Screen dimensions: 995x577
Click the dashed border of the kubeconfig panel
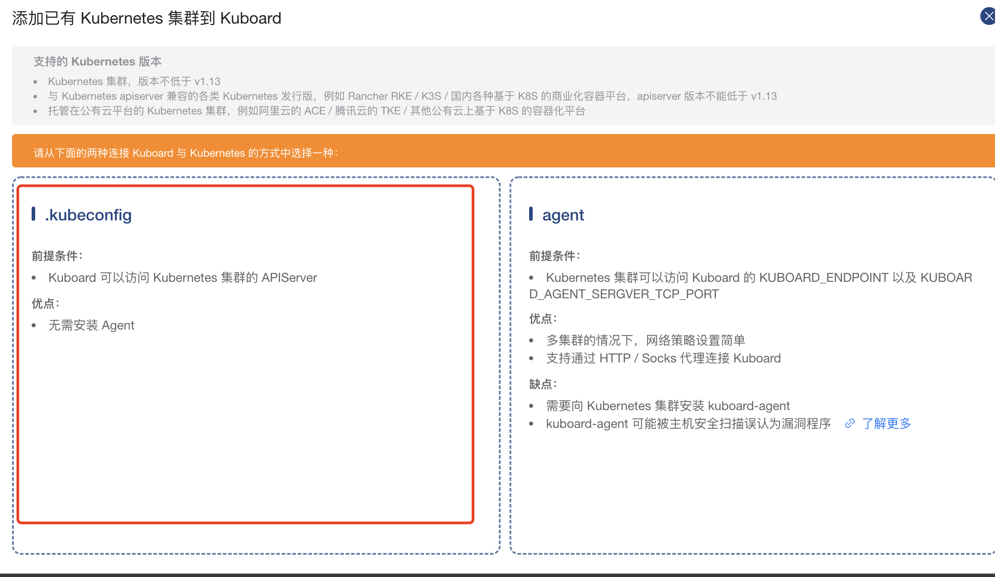click(x=256, y=176)
